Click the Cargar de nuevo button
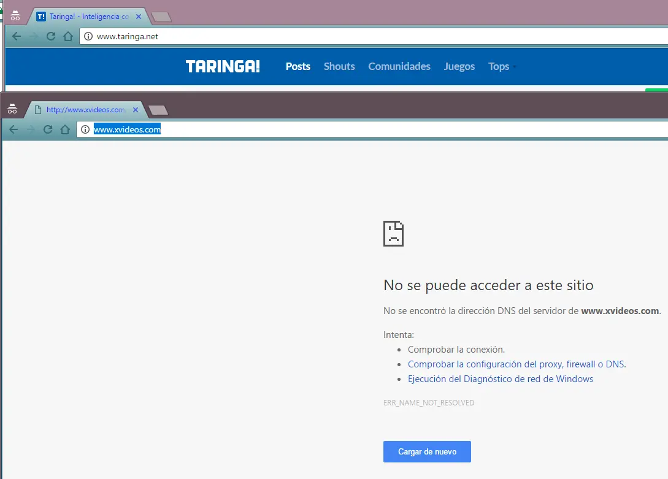Viewport: 668px width, 479px height. tap(427, 452)
